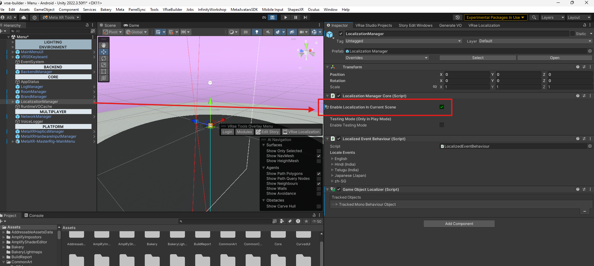Viewport: 594px width, 266px height.
Task: Toggle scene lighting bulb icon
Action: coord(257,32)
